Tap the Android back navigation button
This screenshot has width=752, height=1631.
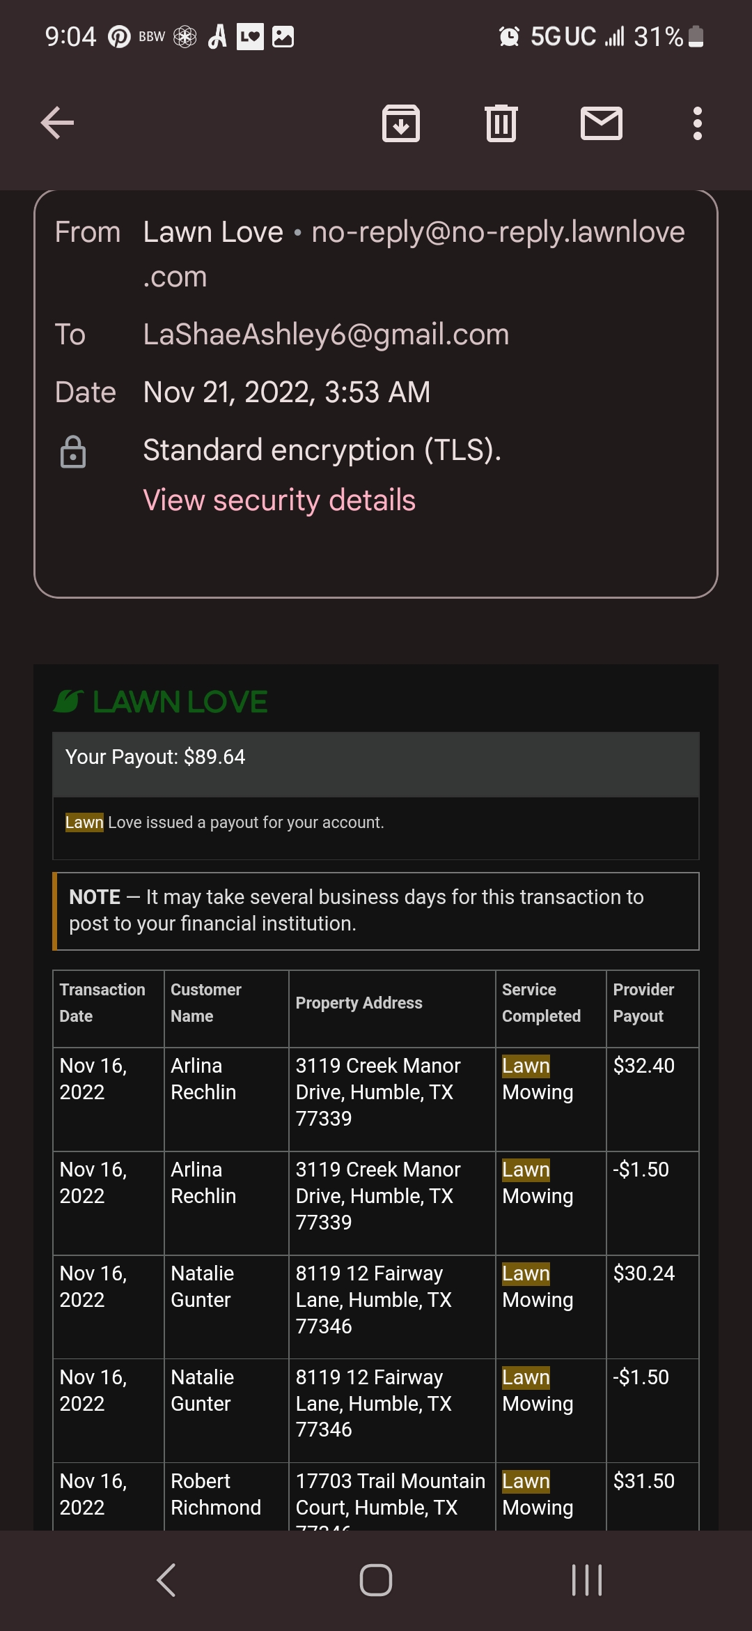[x=166, y=1579]
